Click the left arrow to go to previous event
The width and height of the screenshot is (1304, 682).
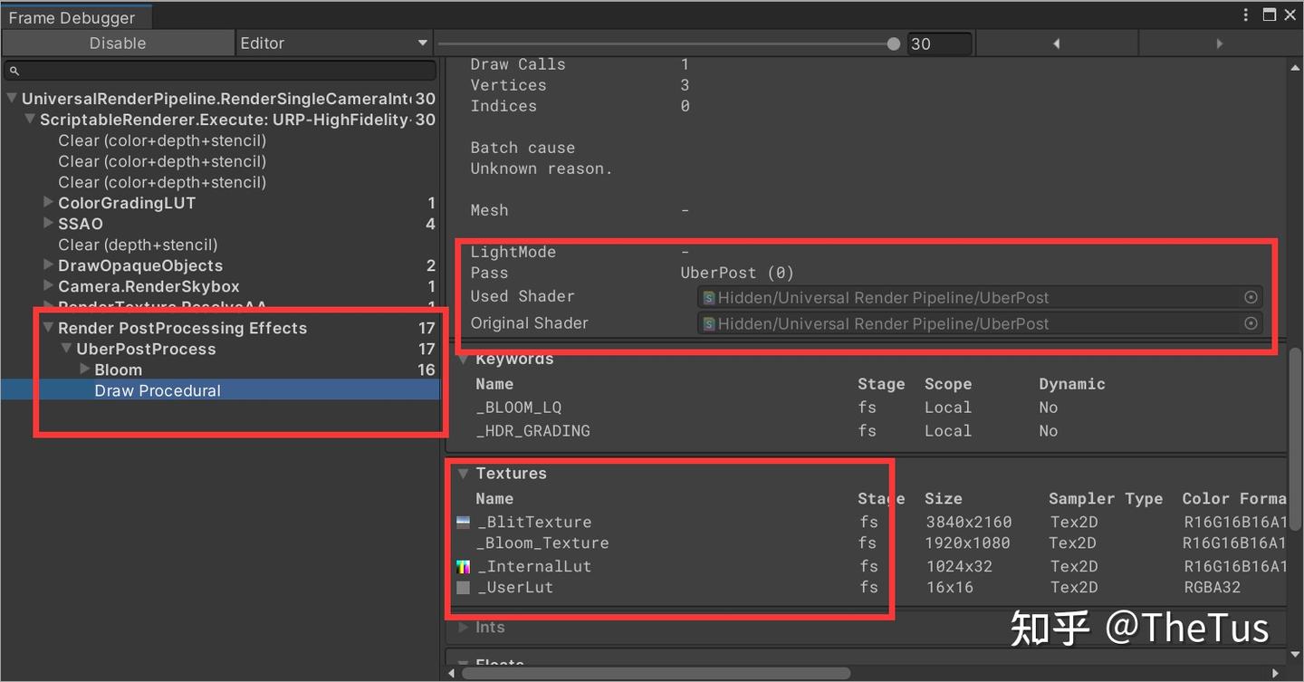point(1056,43)
